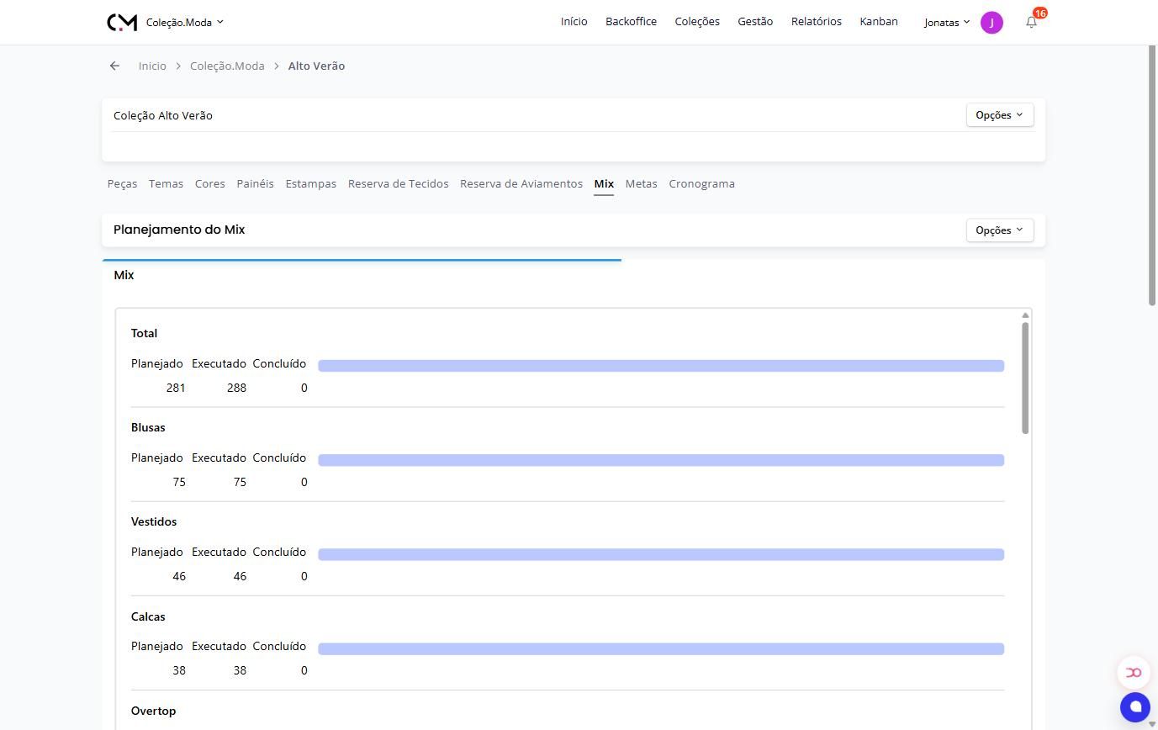
Task: Click the Alto Verão breadcrumb
Action: [316, 66]
